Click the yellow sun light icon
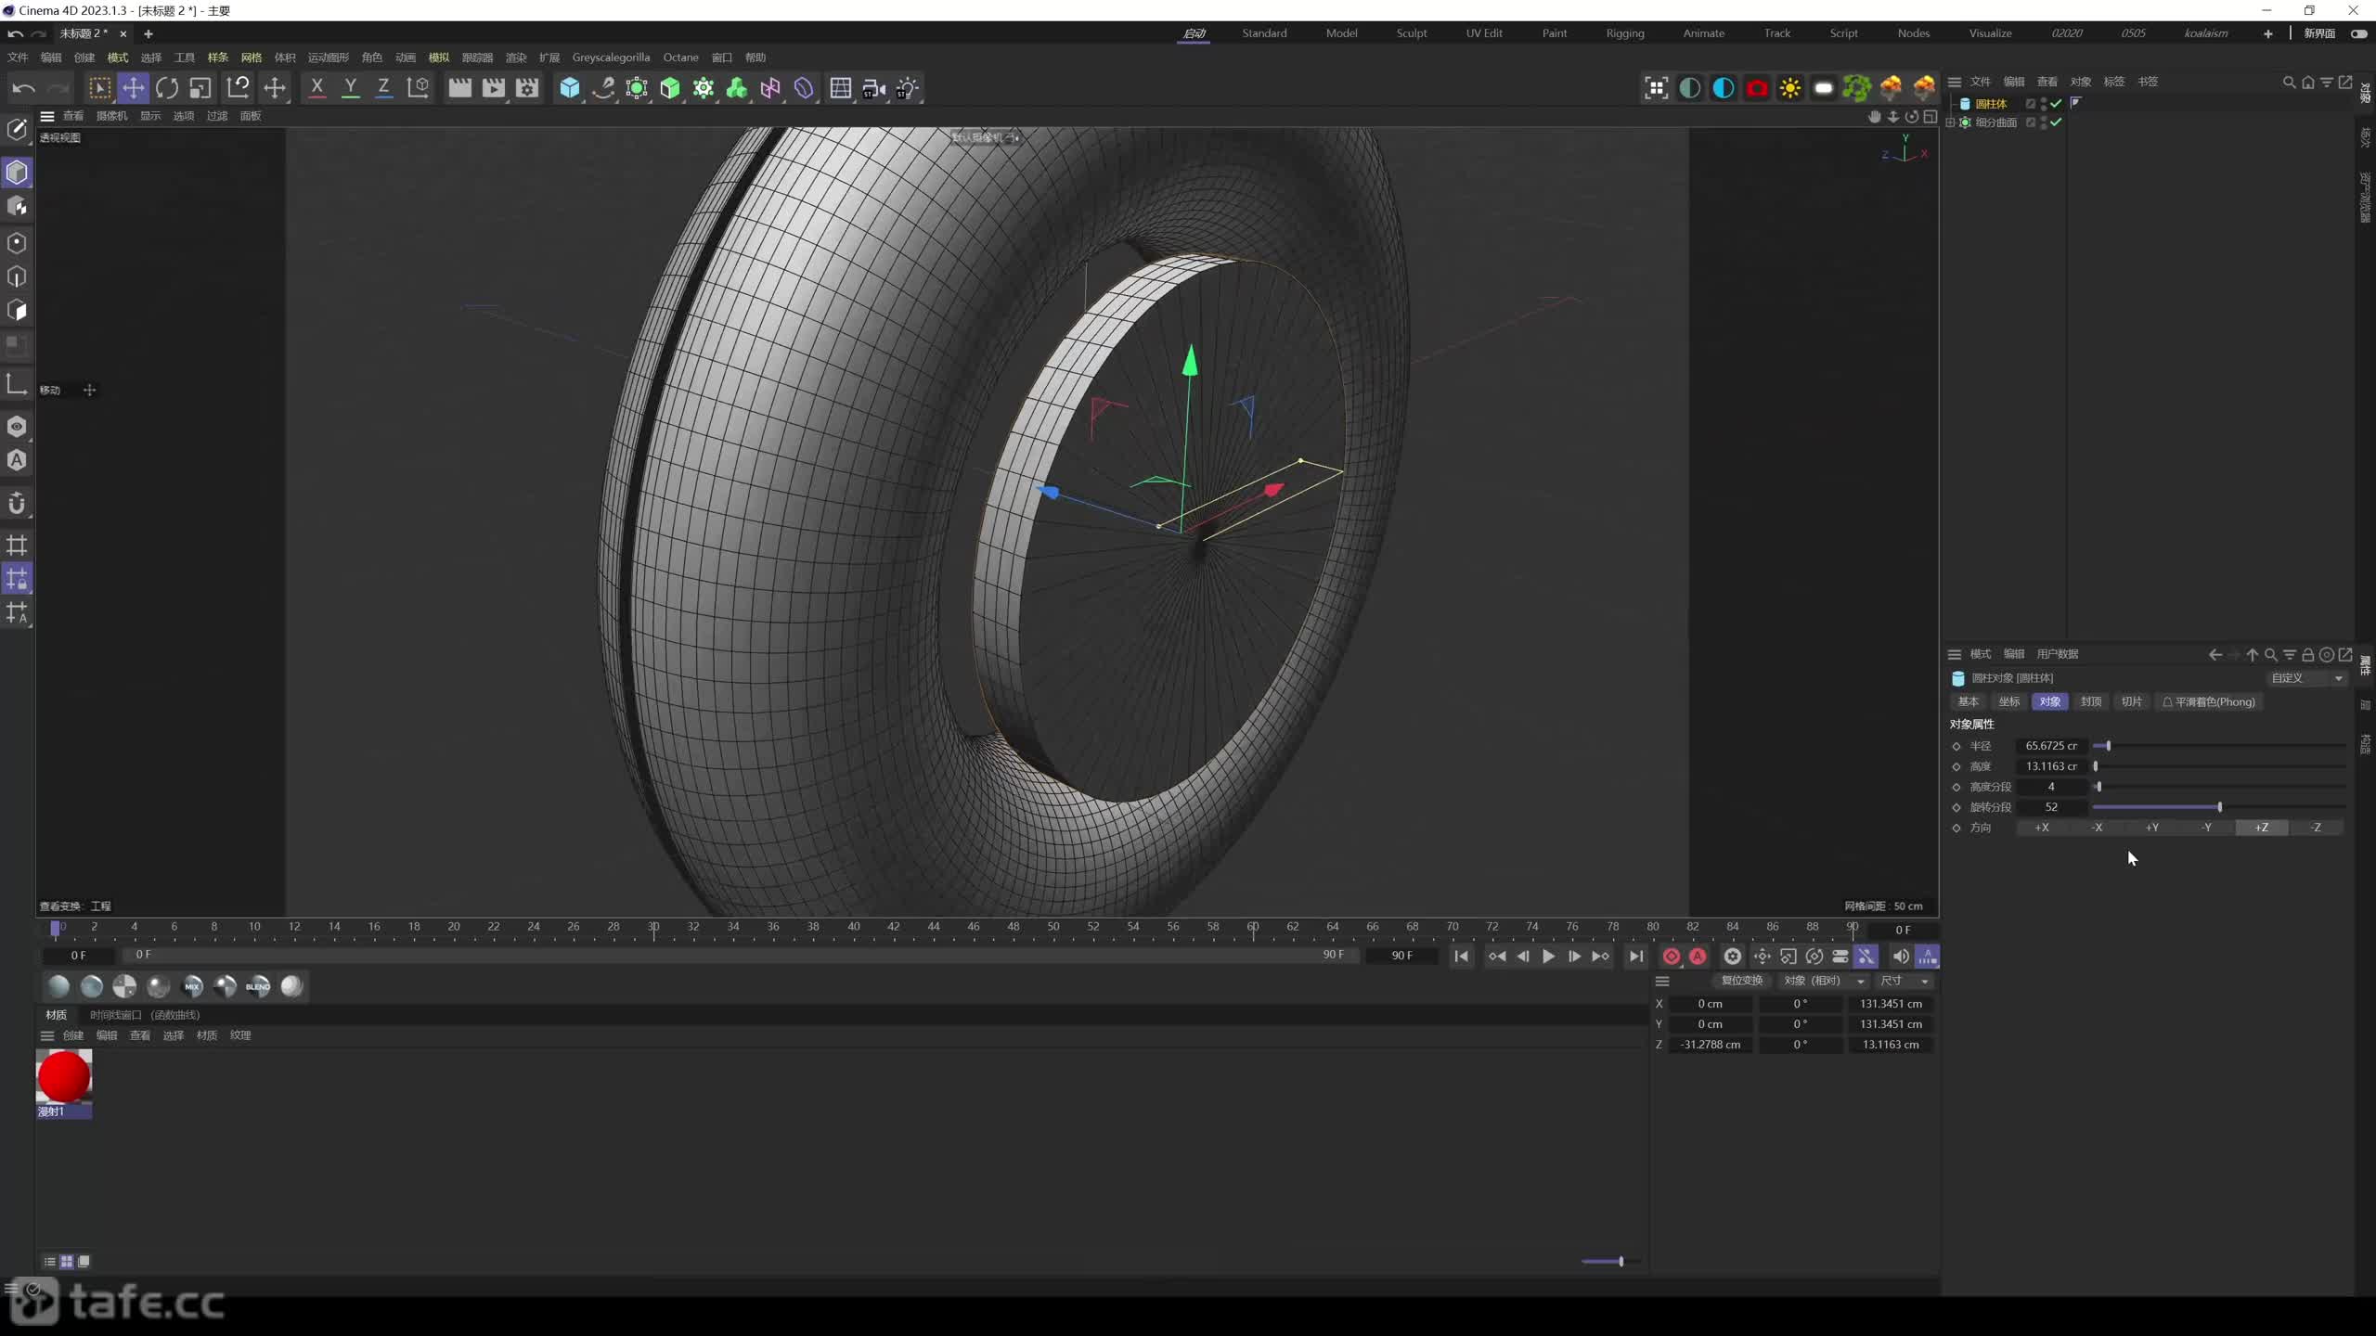The image size is (2376, 1336). point(1790,88)
